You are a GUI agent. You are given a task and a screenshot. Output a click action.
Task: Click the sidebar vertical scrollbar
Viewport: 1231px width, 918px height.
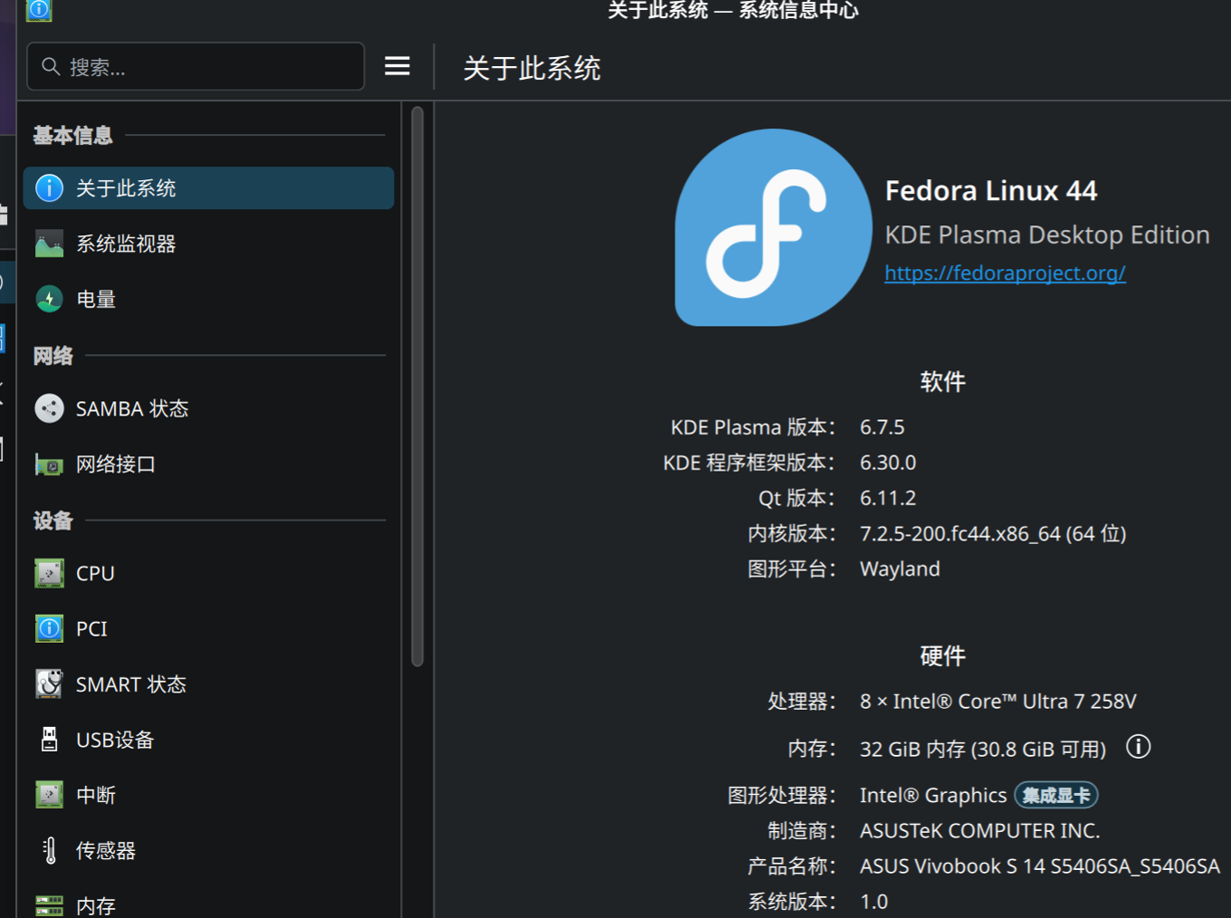417,387
